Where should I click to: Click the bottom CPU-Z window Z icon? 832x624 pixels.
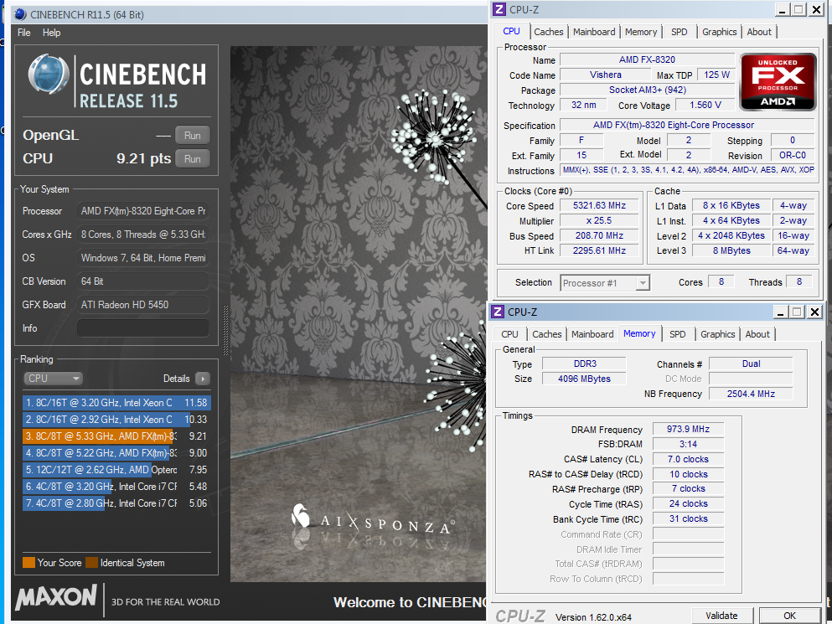click(497, 312)
